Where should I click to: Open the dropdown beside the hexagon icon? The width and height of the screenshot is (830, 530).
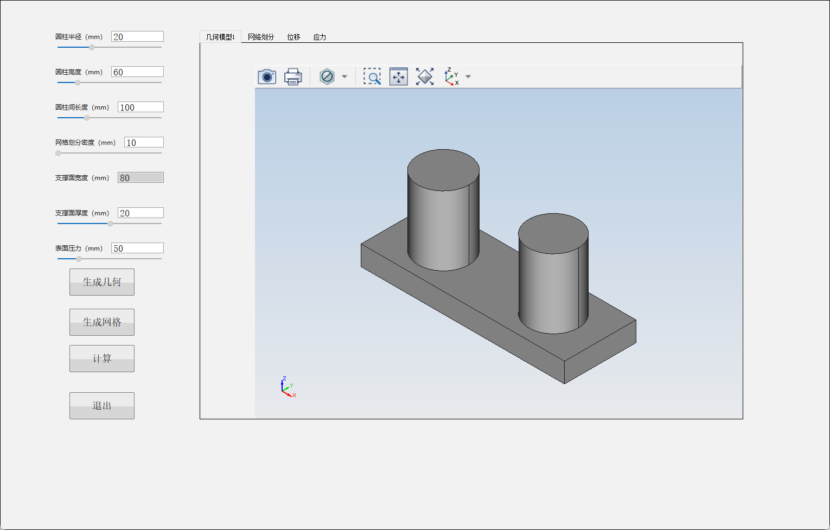click(344, 76)
